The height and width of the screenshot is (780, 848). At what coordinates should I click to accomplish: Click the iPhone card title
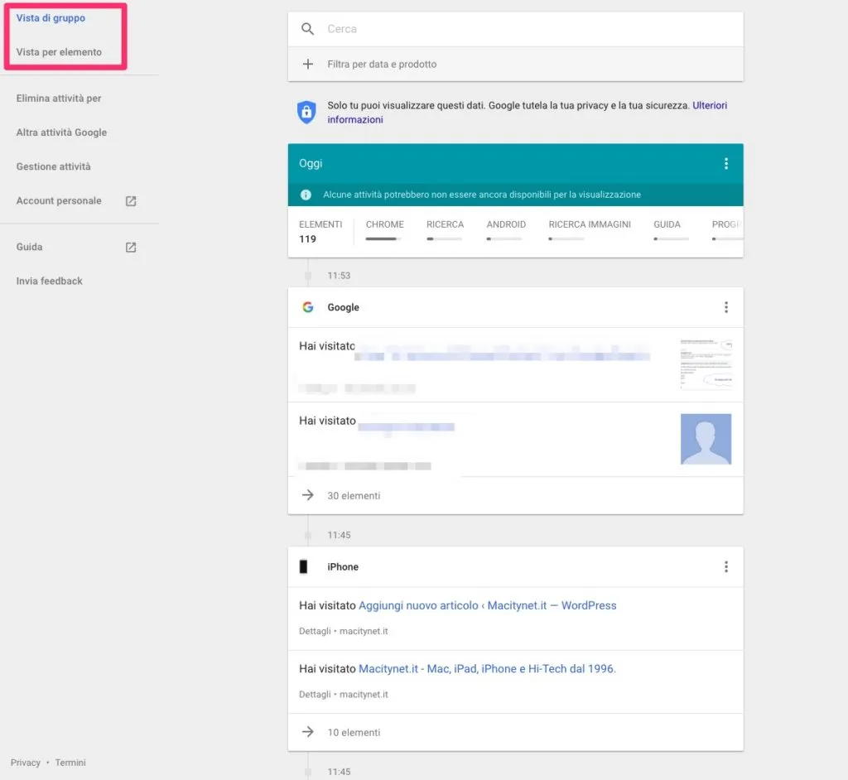pos(342,566)
